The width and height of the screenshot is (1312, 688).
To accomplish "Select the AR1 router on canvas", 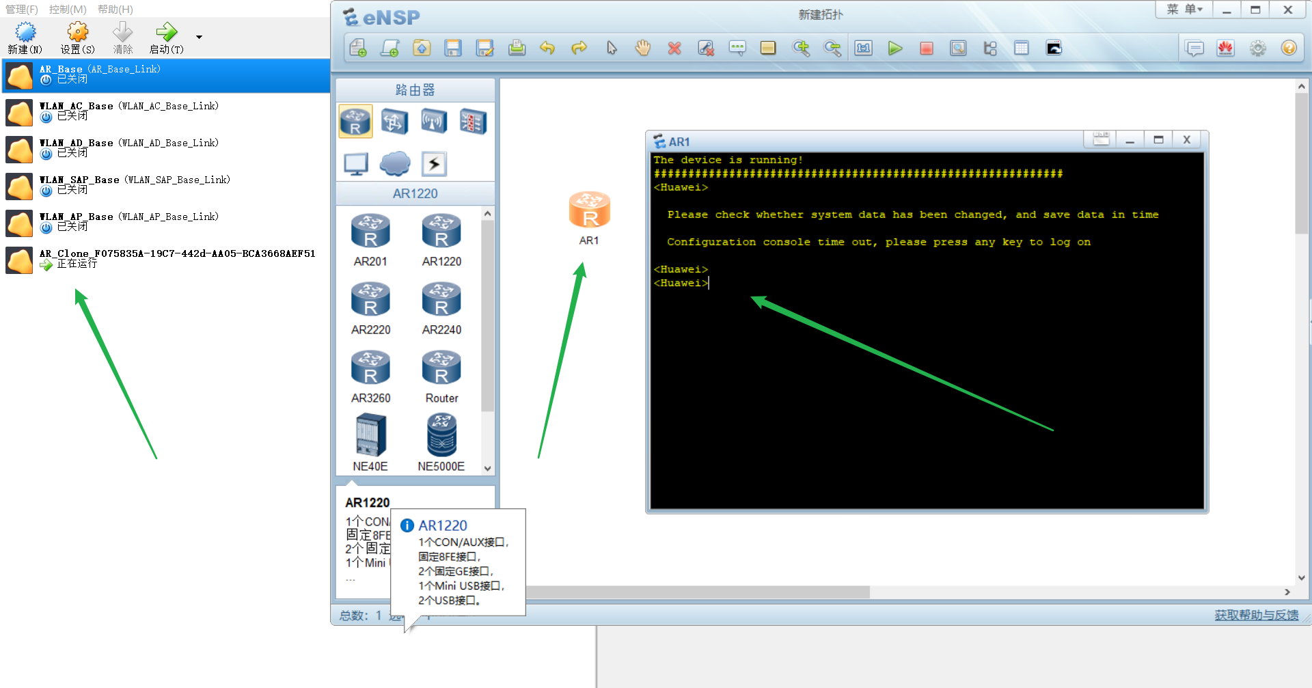I will pyautogui.click(x=589, y=209).
